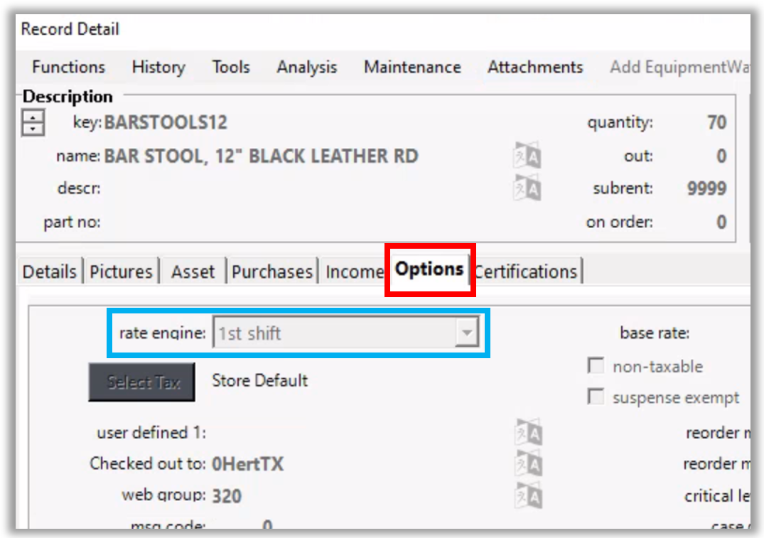Switch to the Details tab
Screen dimensions: 764x538
pyautogui.click(x=49, y=271)
